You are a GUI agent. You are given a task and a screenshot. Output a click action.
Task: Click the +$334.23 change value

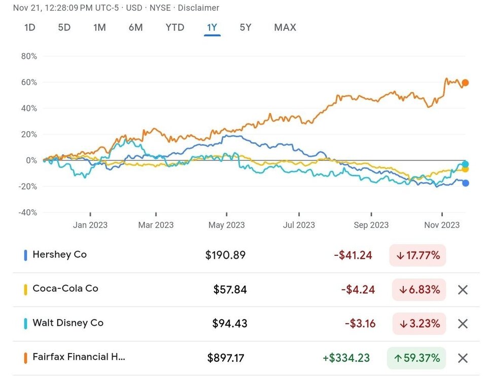coord(346,358)
